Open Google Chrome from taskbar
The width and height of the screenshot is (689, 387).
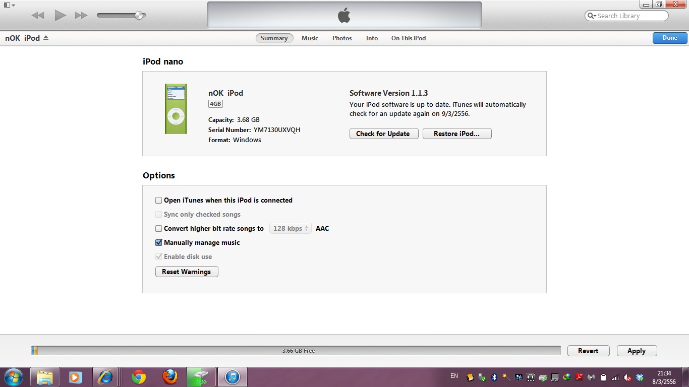pyautogui.click(x=138, y=377)
